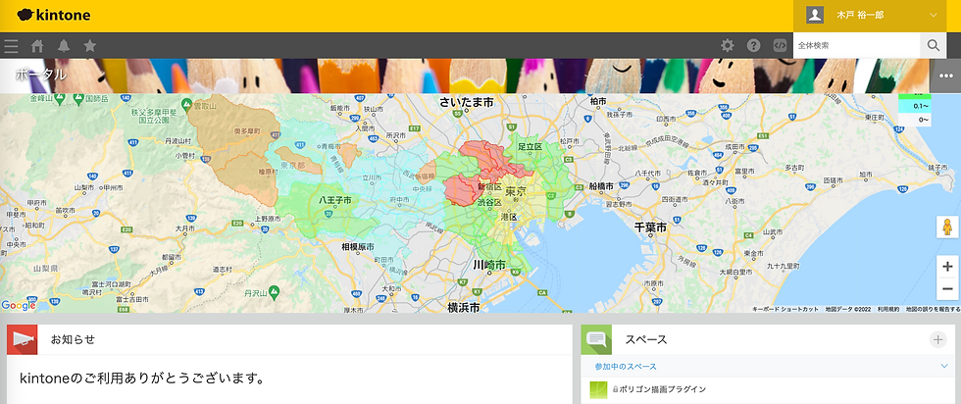The width and height of the screenshot is (961, 404).
Task: Click the お知らせ heading text
Action: pyautogui.click(x=73, y=339)
